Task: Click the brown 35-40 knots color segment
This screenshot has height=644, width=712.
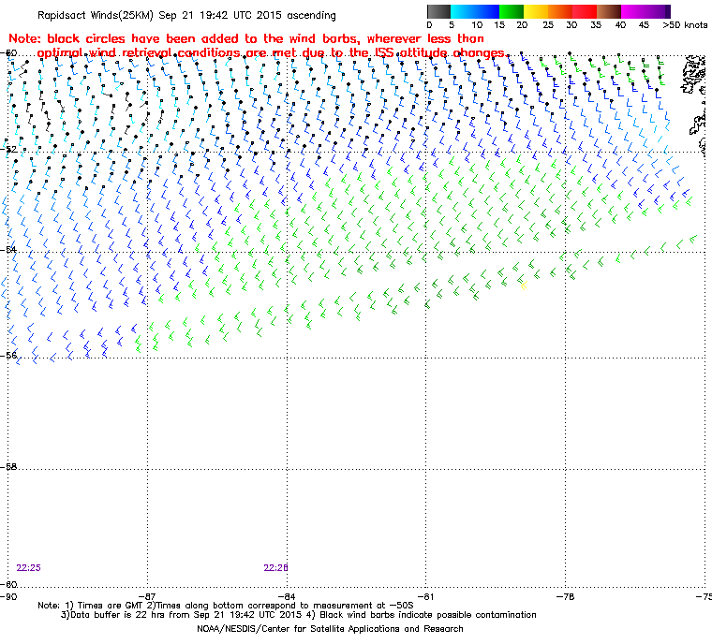Action: pyautogui.click(x=608, y=11)
